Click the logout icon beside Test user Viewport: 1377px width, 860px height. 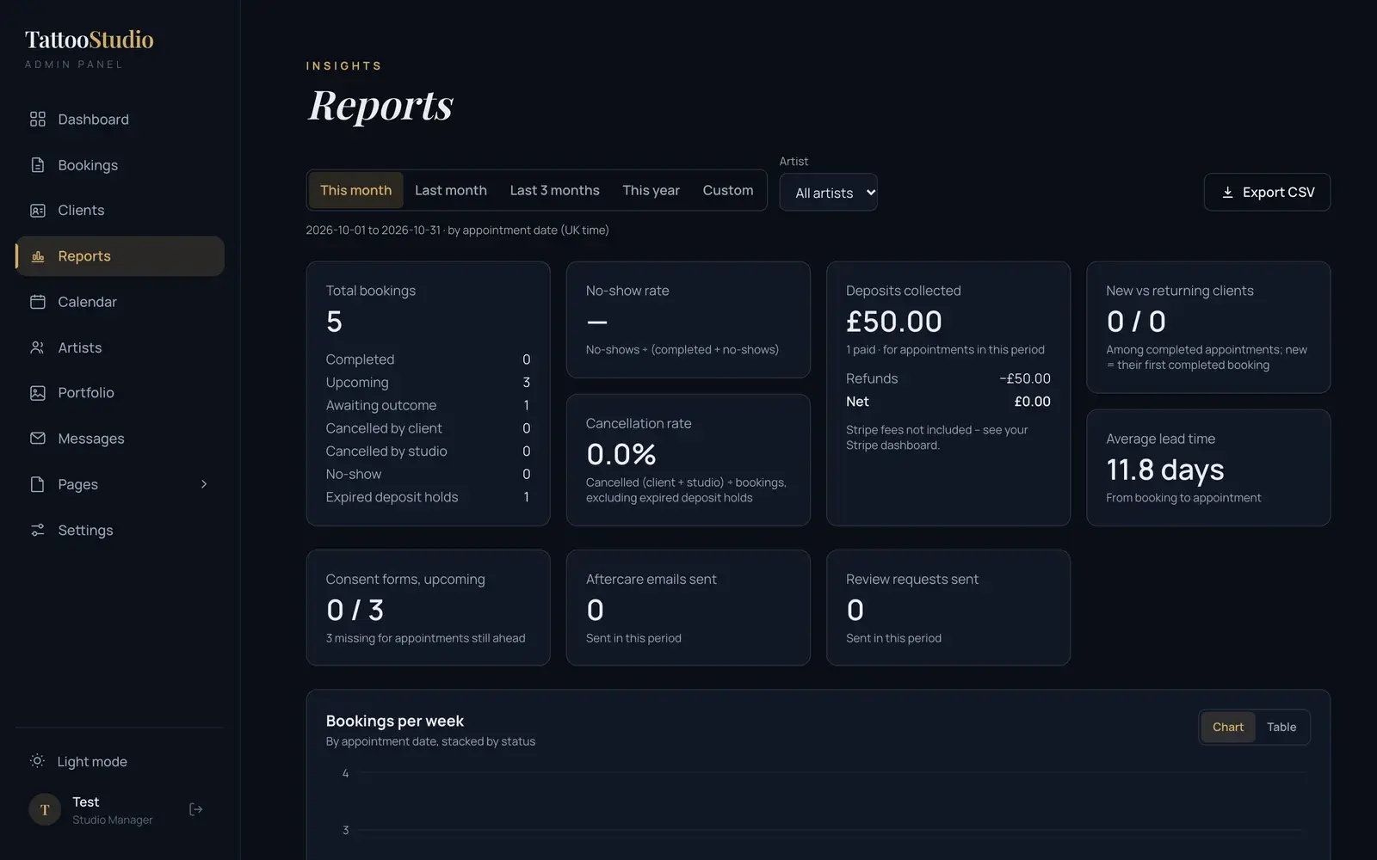point(195,809)
